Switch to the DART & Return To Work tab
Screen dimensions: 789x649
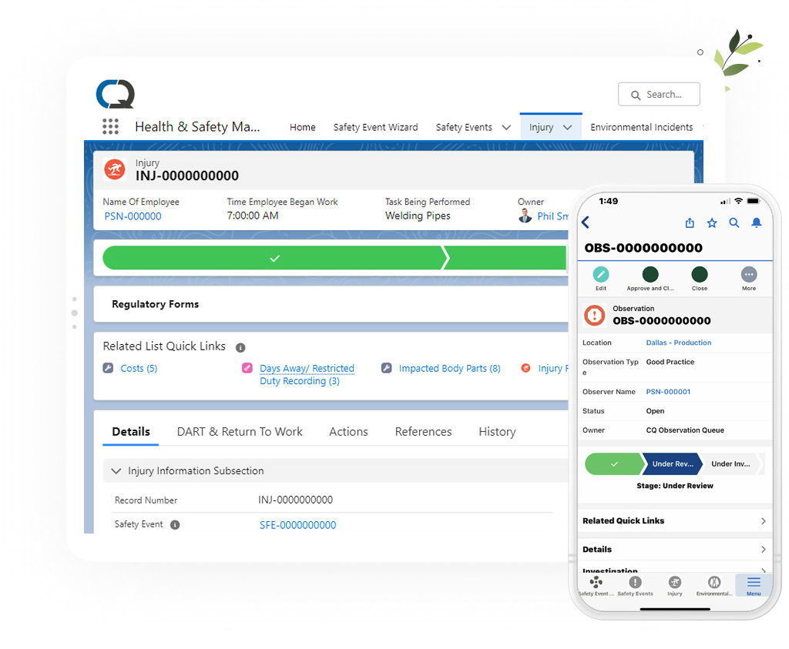240,432
